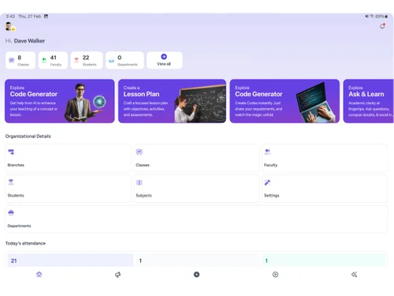394x296 pixels.
Task: Click the Students graduation cap icon
Action: [x=11, y=182]
